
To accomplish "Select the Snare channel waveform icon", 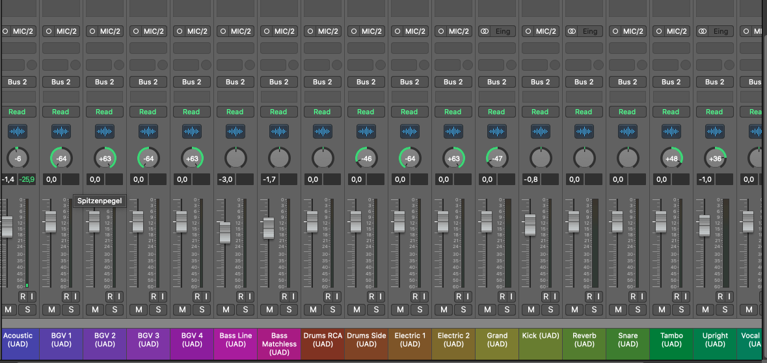I will click(x=628, y=132).
